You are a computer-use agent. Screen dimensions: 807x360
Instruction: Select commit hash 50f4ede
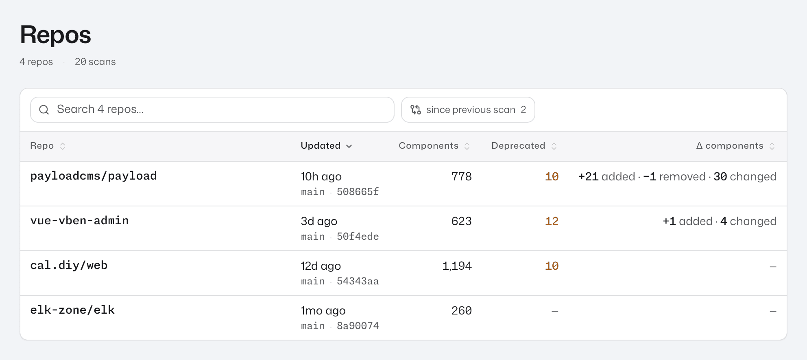click(358, 236)
